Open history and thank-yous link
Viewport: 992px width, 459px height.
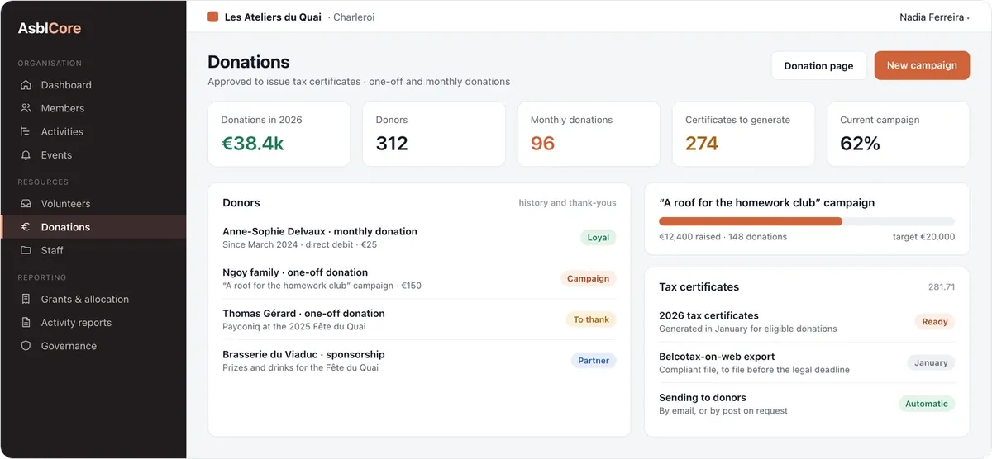coord(567,203)
